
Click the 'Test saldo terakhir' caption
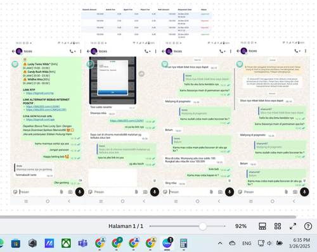pyautogui.click(x=101, y=107)
